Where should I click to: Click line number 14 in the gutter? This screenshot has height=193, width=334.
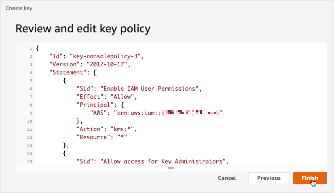click(30, 153)
